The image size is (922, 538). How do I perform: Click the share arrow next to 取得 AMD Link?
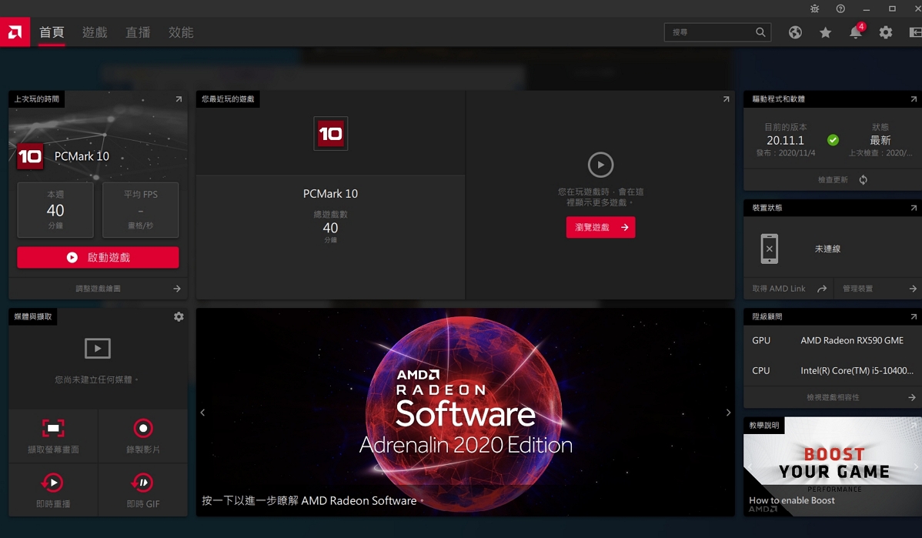point(822,289)
